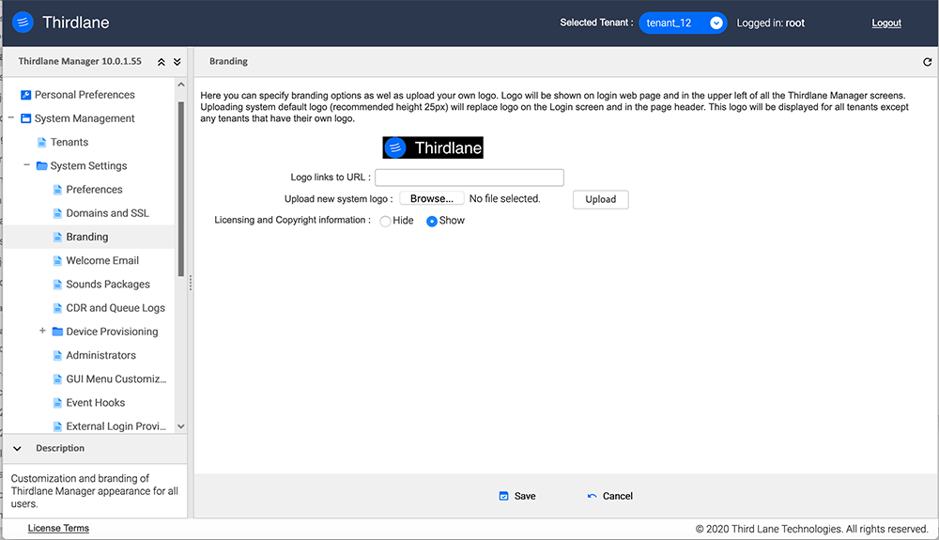Click the Thirdlane logo preview image
The height and width of the screenshot is (540, 939).
(433, 147)
